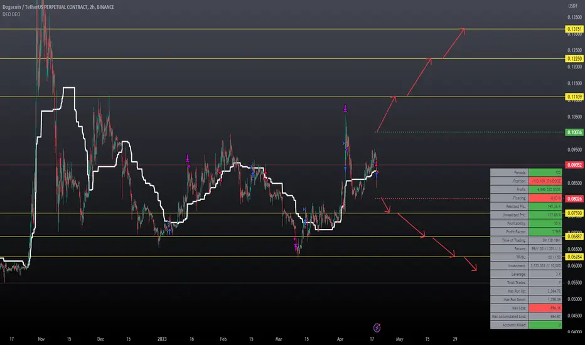Viewport: 585px width, 345px height.
Task: Click the Mar label on time axis
Action: [279, 339]
